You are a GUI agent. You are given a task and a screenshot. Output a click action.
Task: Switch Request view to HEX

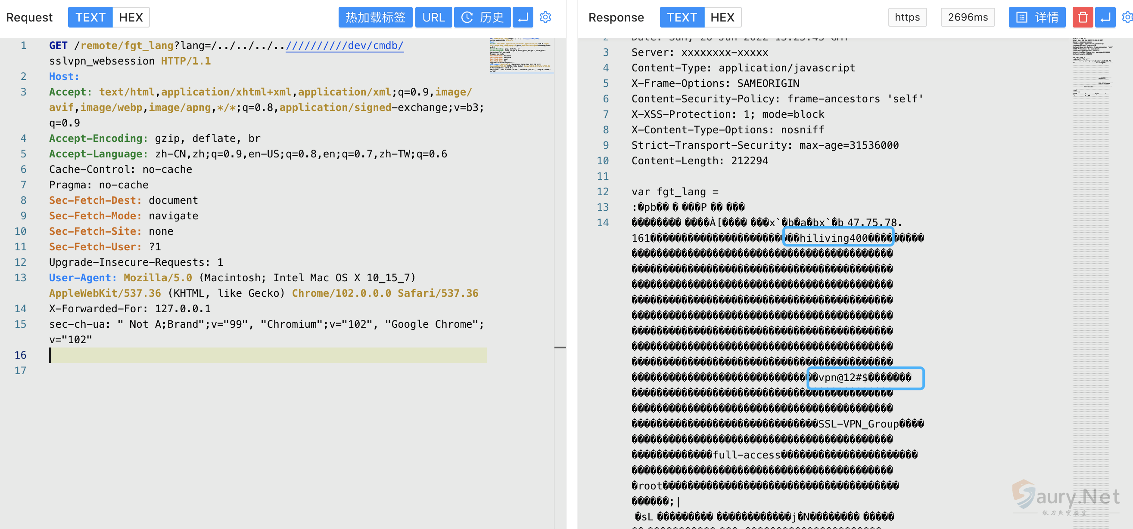click(x=131, y=17)
